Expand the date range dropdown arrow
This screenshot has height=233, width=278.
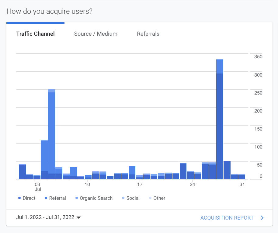79,218
